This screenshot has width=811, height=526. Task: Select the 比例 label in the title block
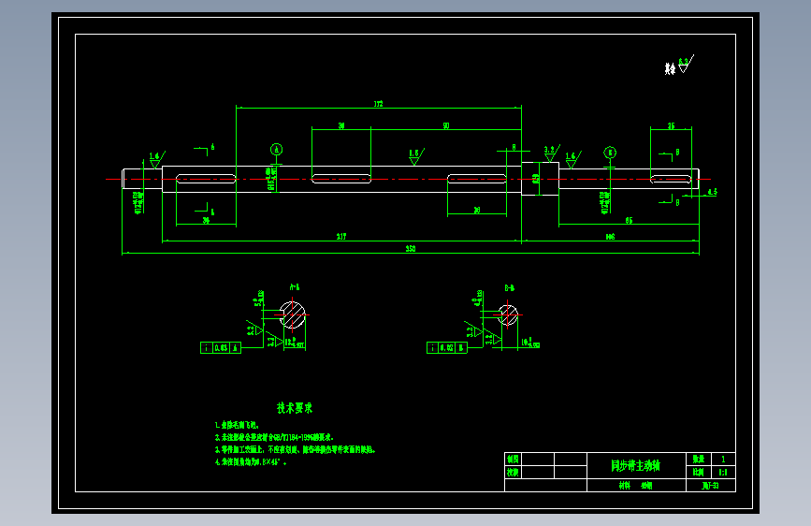(x=699, y=472)
